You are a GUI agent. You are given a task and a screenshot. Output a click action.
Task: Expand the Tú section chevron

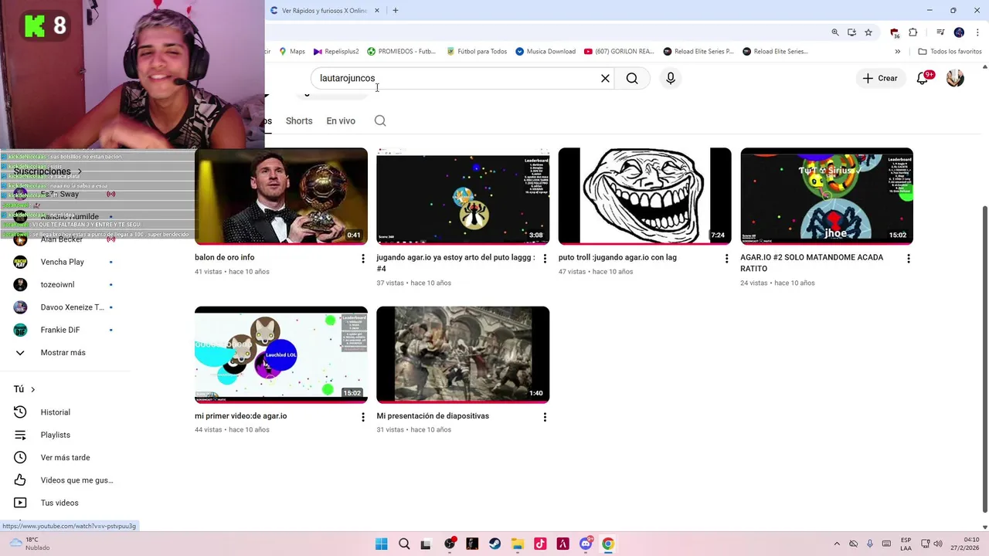tap(32, 389)
